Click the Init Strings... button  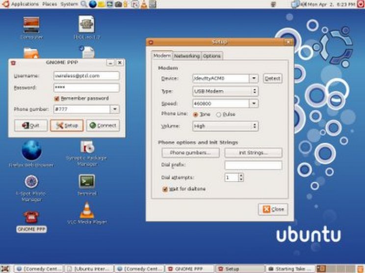coord(253,153)
